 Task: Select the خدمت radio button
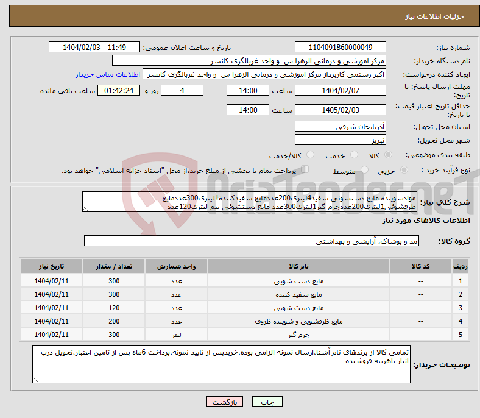coord(354,155)
